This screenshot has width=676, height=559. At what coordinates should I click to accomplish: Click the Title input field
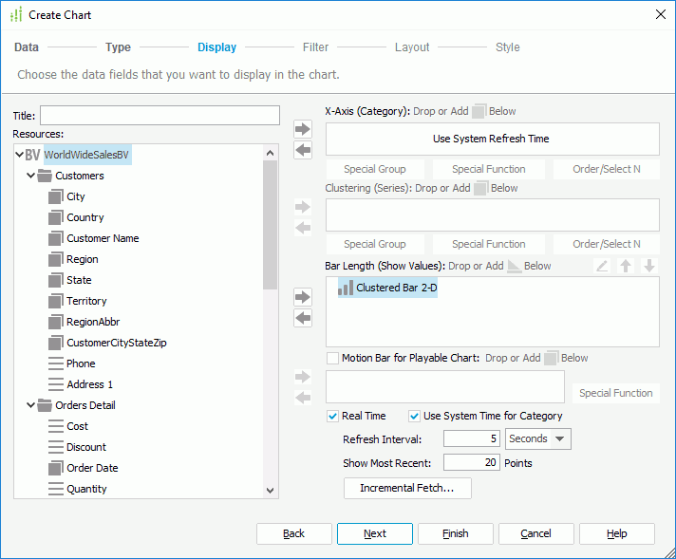[160, 116]
